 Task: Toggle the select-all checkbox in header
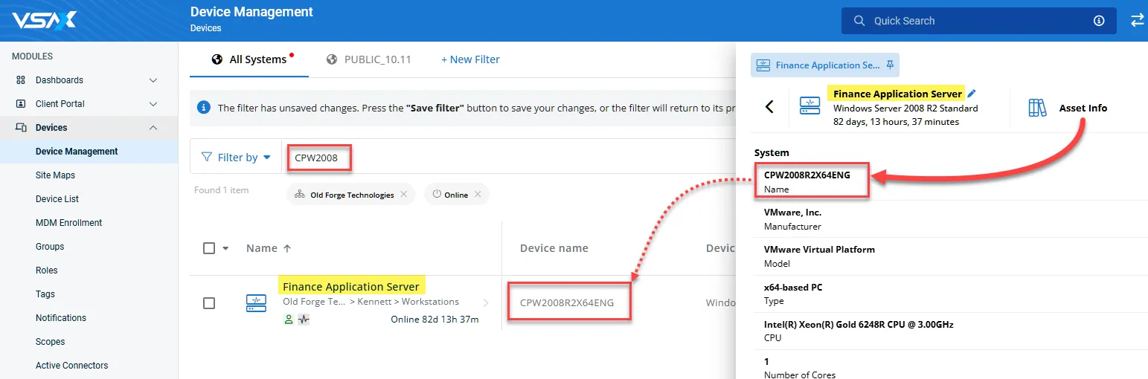[x=209, y=248]
